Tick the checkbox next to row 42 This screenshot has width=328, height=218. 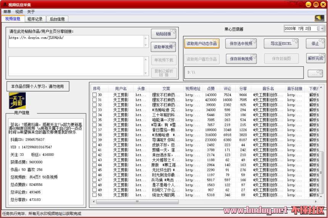coord(95,155)
